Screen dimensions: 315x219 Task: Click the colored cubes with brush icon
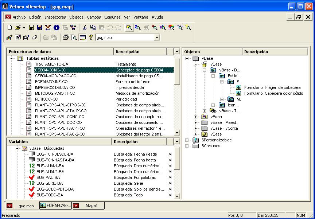coord(9,37)
